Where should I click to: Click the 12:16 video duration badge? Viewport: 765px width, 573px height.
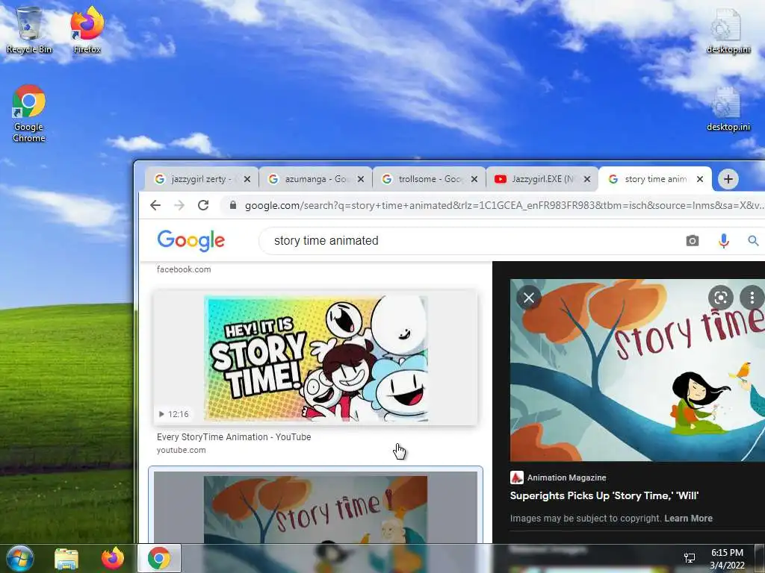(x=173, y=414)
